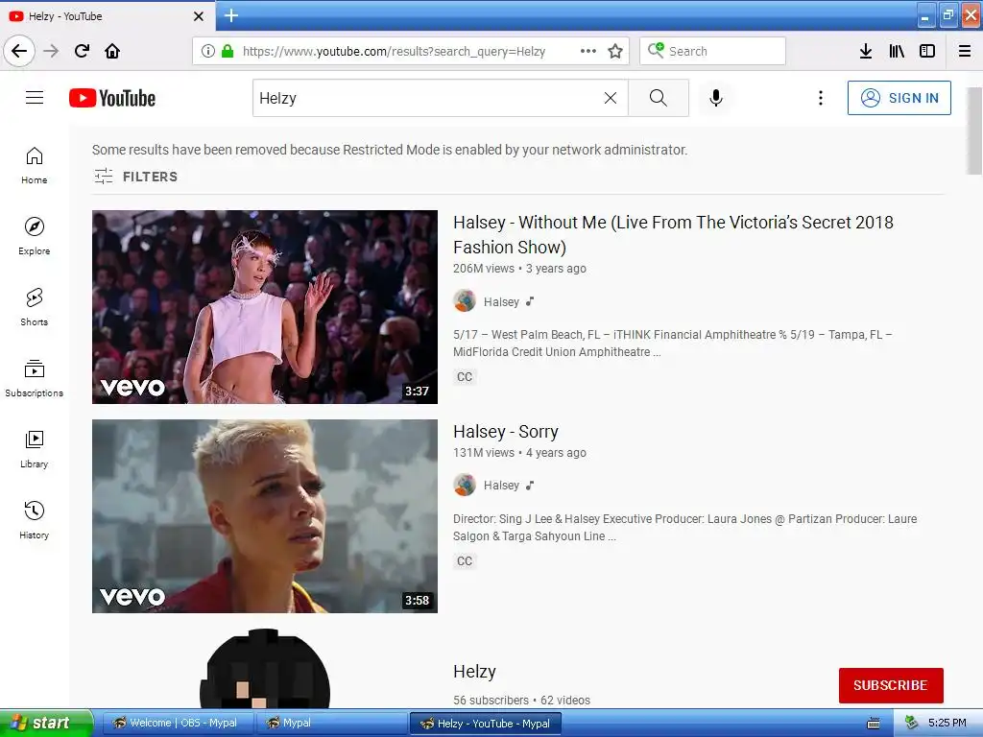The image size is (983, 737).
Task: Subscribe to the Helzy channel
Action: 891,685
